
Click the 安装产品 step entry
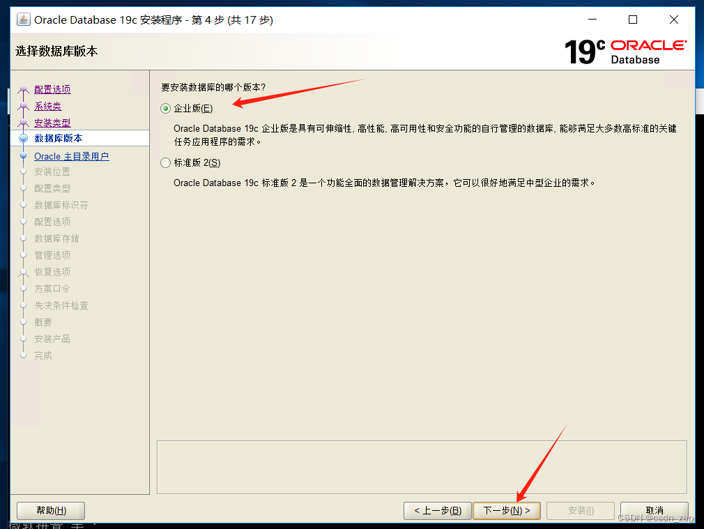click(52, 339)
